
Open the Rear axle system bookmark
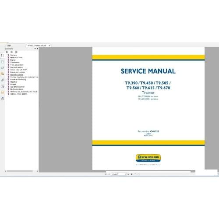[x=16, y=67]
